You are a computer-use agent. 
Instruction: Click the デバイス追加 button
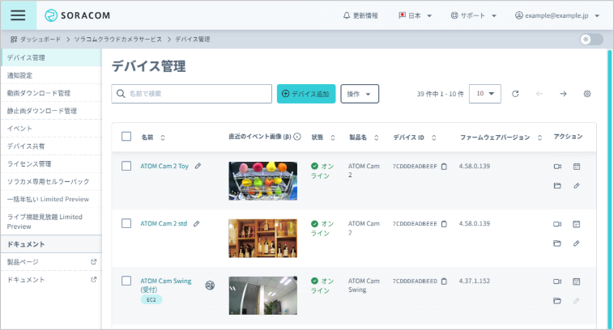(306, 94)
